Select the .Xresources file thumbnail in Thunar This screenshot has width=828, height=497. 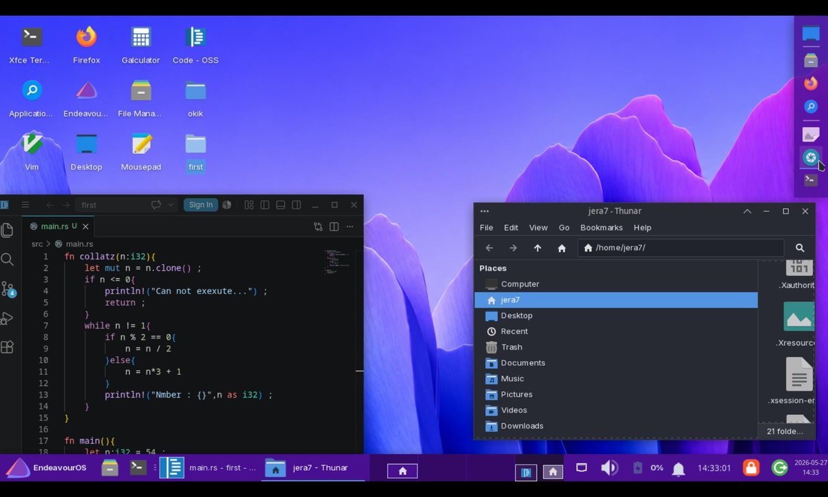(x=798, y=317)
